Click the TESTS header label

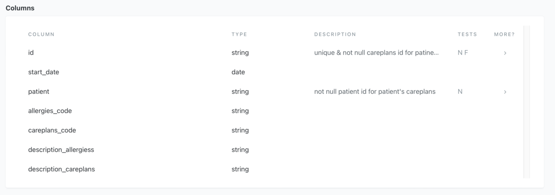click(x=467, y=34)
